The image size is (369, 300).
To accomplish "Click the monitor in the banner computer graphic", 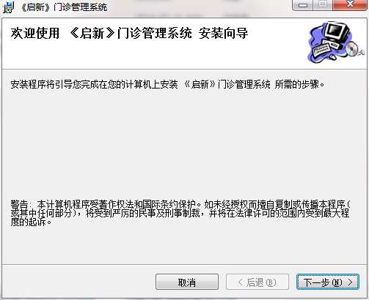I will pyautogui.click(x=337, y=31).
